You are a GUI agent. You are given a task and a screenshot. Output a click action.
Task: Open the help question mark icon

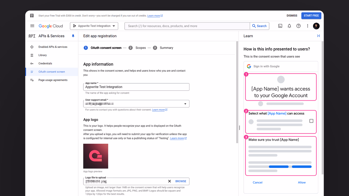(x=299, y=26)
